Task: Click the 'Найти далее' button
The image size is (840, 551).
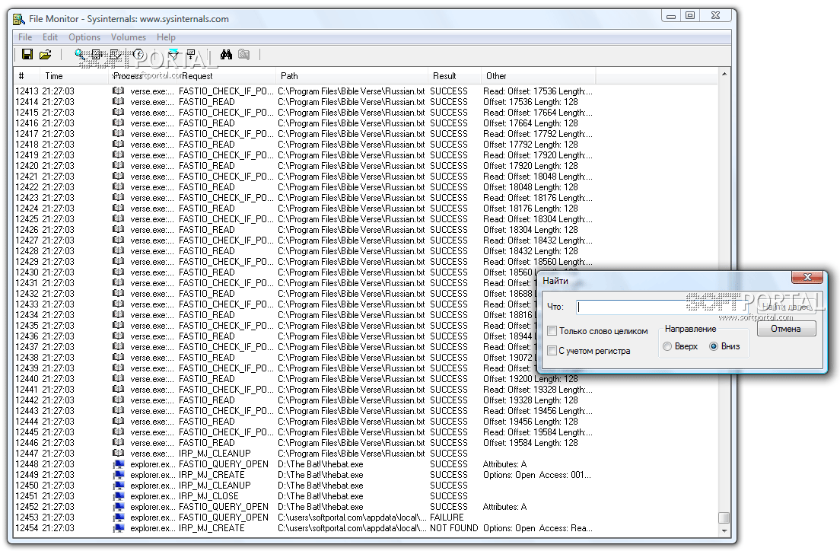Action: coord(787,307)
